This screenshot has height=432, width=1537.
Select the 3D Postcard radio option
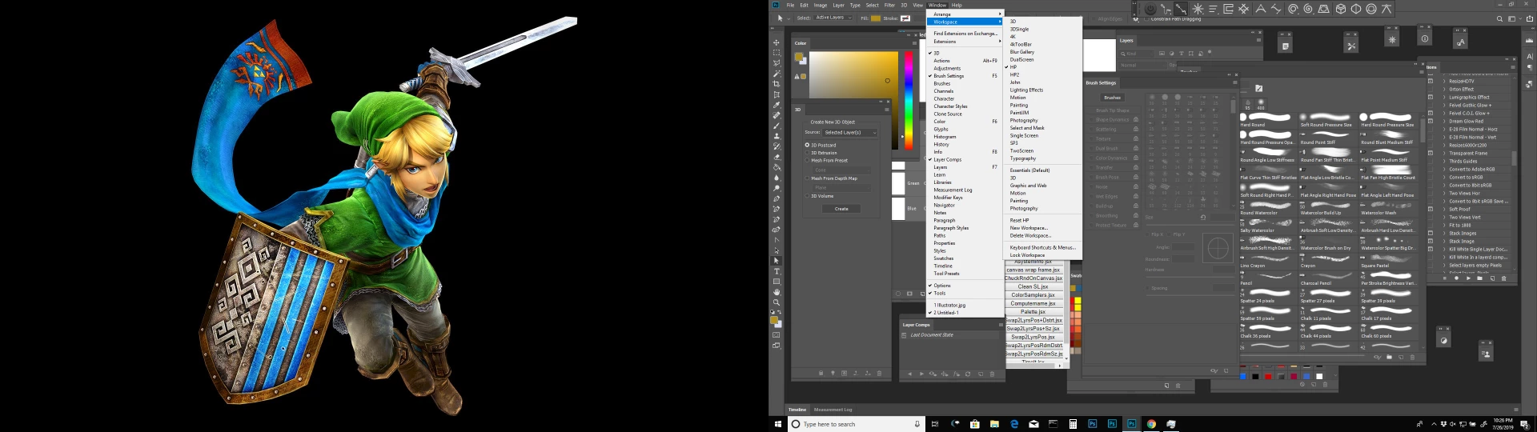click(x=807, y=145)
